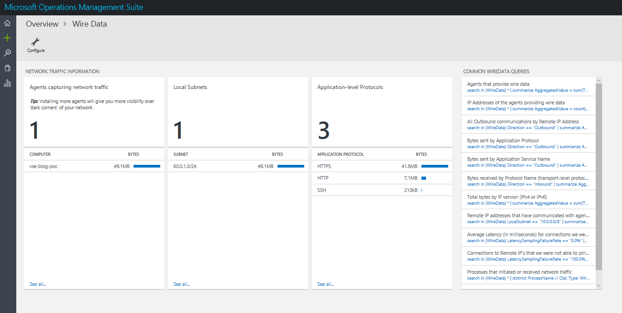The height and width of the screenshot is (313, 622).
Task: Open Log Search magnifier icon in sidebar
Action: 7,53
